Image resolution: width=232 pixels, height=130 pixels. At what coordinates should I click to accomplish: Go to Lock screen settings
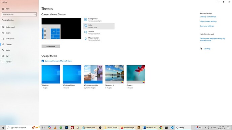coord(19,39)
